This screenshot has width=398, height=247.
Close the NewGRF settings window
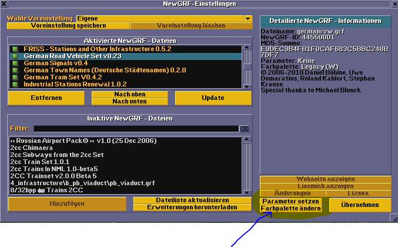click(x=5, y=4)
